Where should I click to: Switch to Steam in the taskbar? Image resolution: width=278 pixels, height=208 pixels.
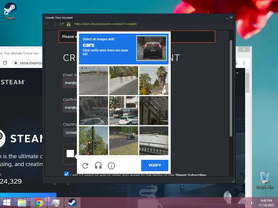[x=72, y=203]
